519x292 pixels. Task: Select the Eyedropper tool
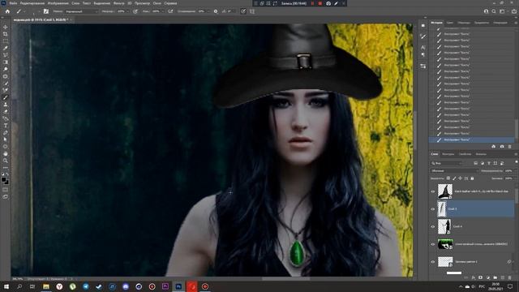6,48
